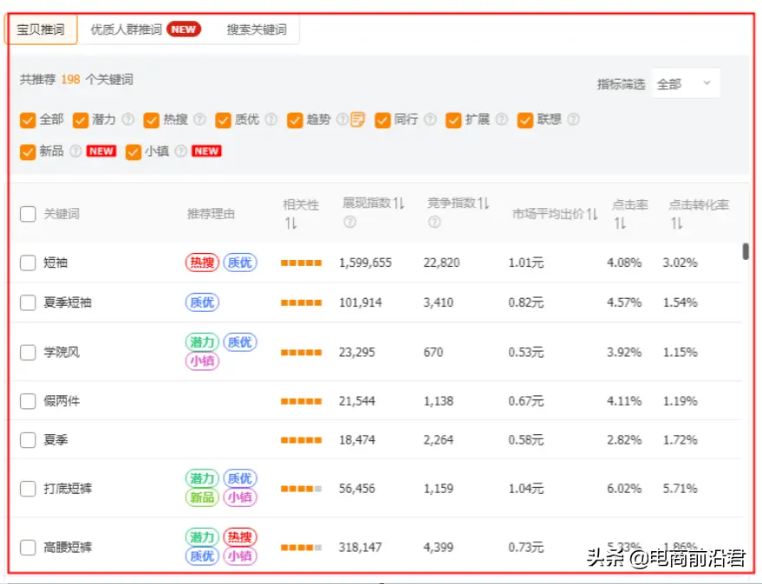The width and height of the screenshot is (762, 584).
Task: Click the help icon next to 热搜
Action: point(199,120)
